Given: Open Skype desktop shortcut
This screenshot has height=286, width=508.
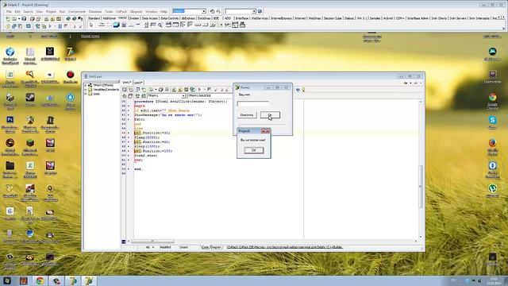Looking at the screenshot, I should coord(492,123).
